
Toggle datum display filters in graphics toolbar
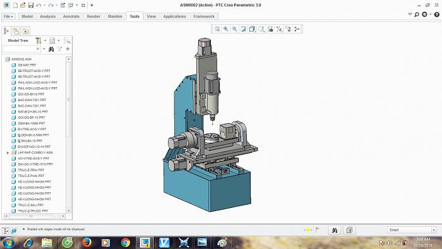point(279,29)
